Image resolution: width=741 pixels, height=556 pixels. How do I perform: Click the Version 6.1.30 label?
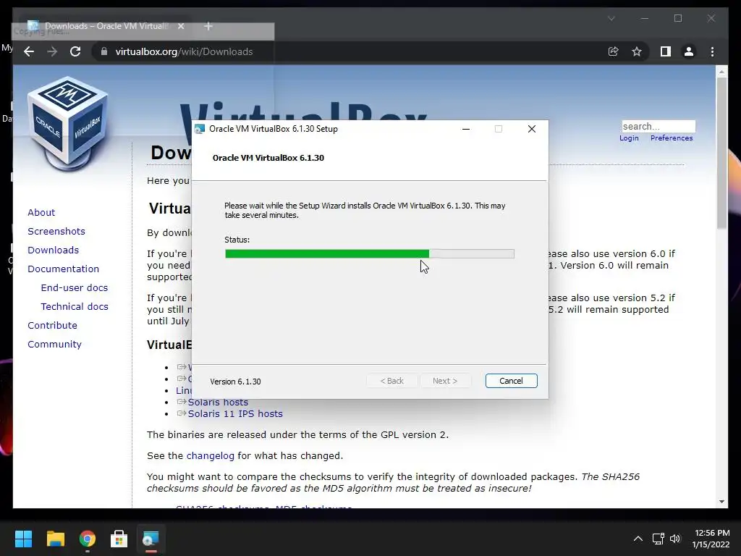click(235, 382)
